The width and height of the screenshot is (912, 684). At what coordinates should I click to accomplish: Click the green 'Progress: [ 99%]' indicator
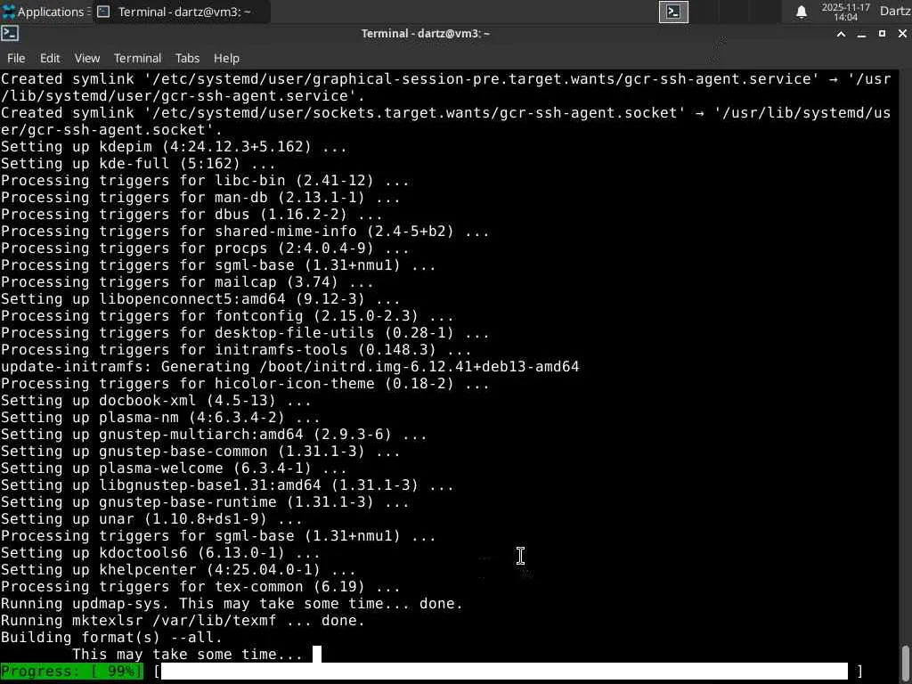pyautogui.click(x=71, y=671)
